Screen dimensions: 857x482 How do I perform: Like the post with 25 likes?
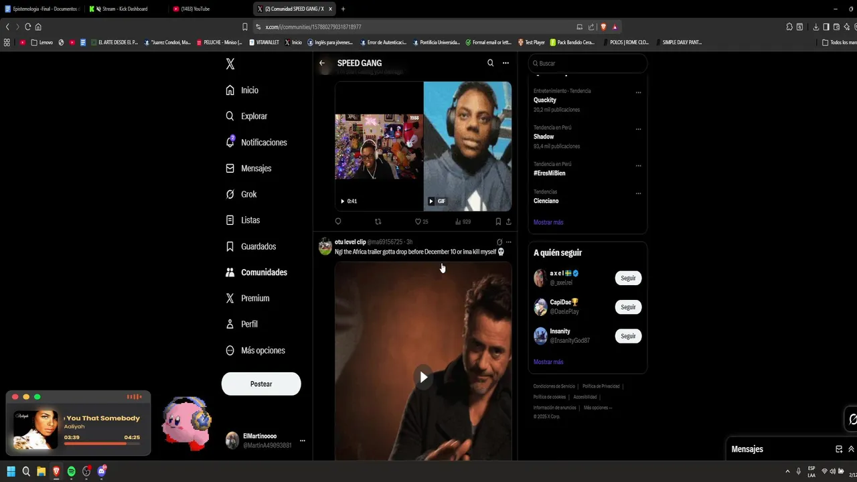tap(418, 222)
